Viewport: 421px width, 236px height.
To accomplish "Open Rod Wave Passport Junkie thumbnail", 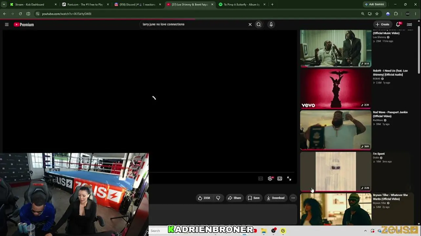I will tap(336, 130).
